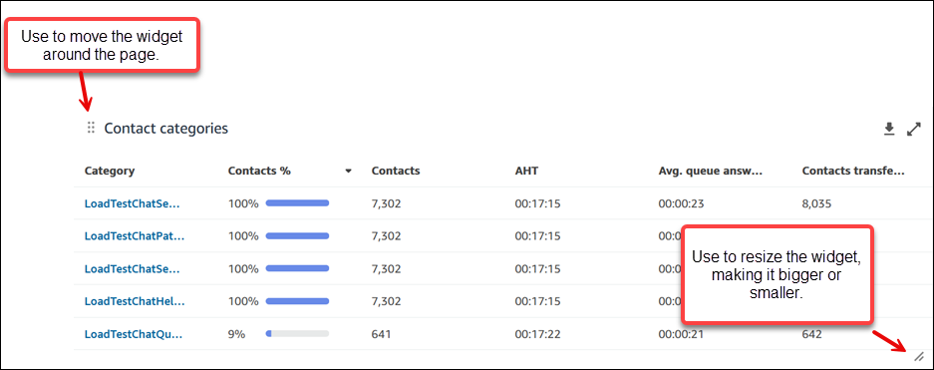Open the LoadTestChatPat... category link
934x370 pixels.
[x=134, y=236]
